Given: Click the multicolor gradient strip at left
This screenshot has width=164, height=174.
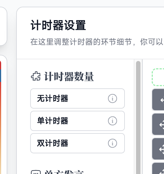Looking at the screenshot, I should (x=1, y=117).
